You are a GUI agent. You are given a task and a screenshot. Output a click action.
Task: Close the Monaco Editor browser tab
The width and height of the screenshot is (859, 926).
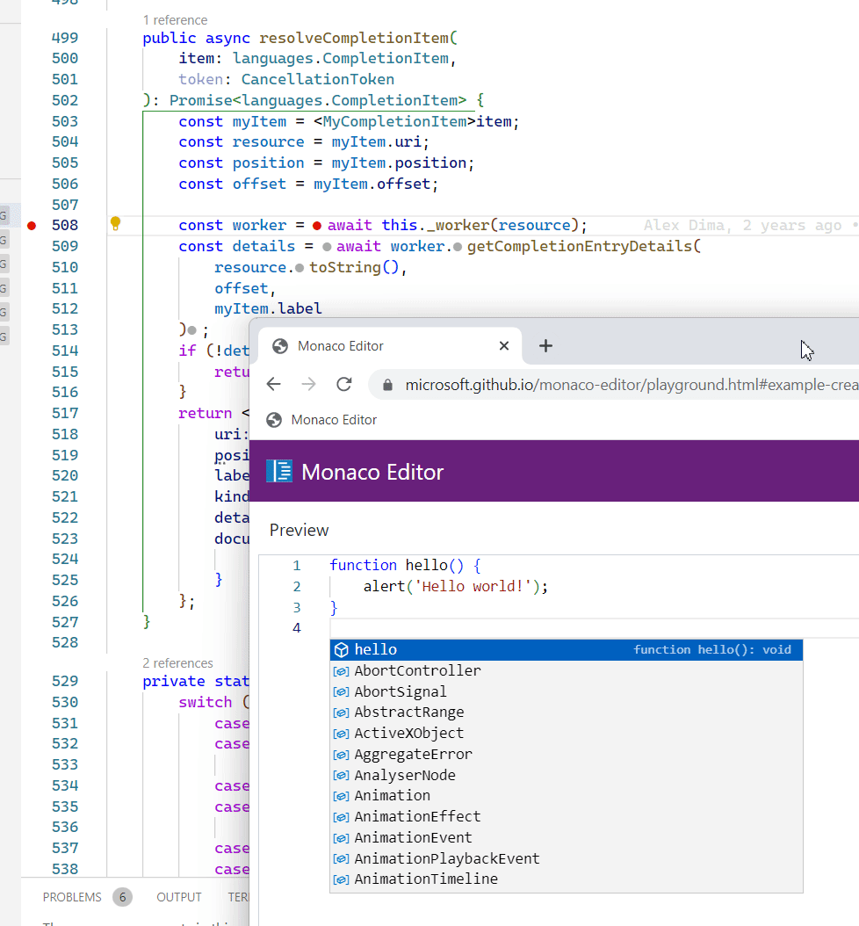[x=504, y=346]
